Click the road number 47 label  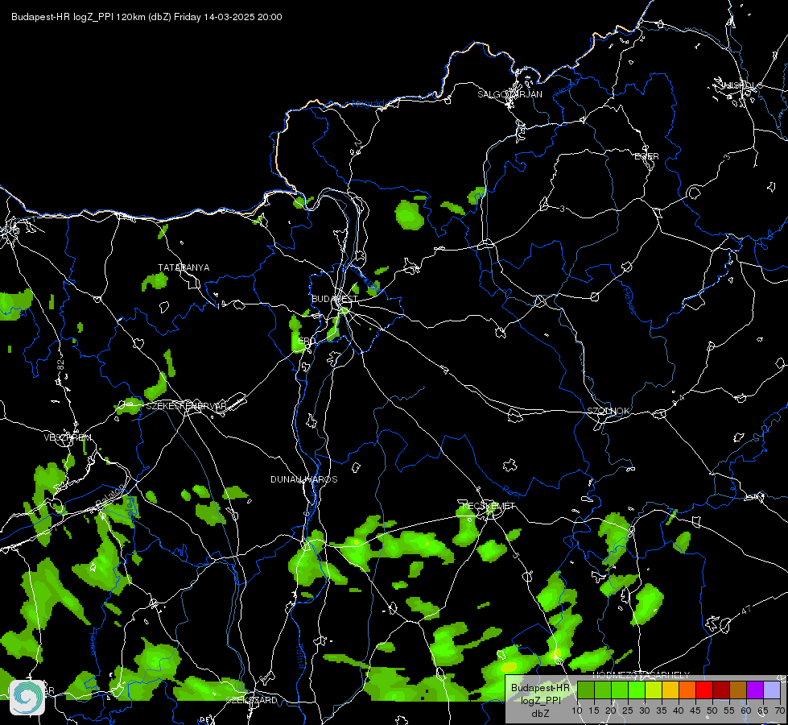(746, 610)
